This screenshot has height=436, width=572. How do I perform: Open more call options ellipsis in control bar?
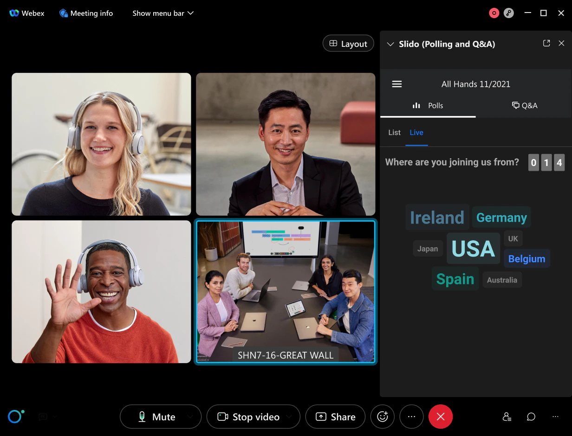(411, 417)
